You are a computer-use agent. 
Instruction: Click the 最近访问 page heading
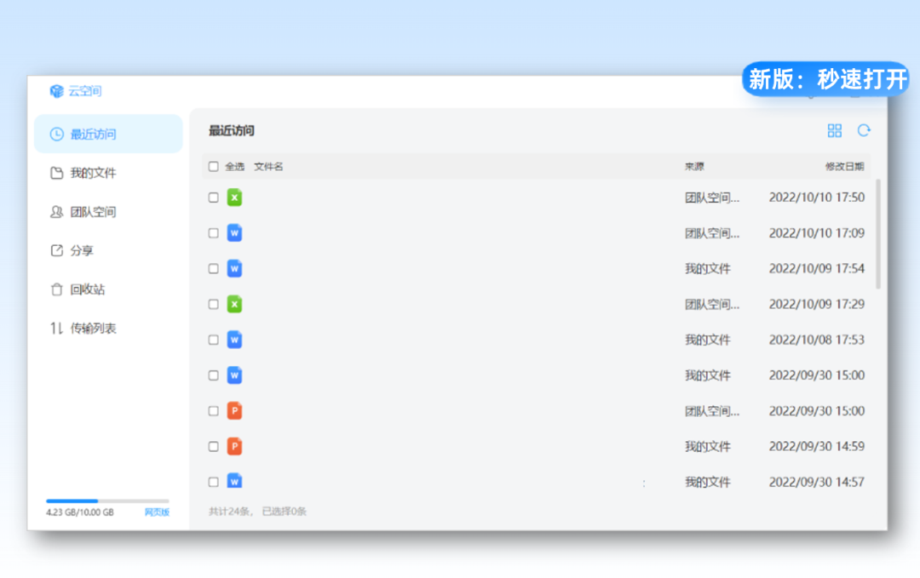pos(232,130)
